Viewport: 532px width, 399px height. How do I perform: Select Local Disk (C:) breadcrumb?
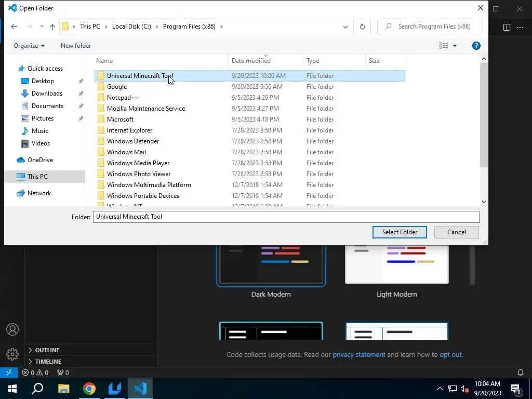pyautogui.click(x=131, y=26)
